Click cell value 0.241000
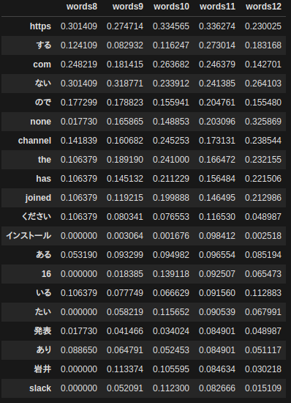Image resolution: width=291 pixels, height=403 pixels. click(171, 160)
